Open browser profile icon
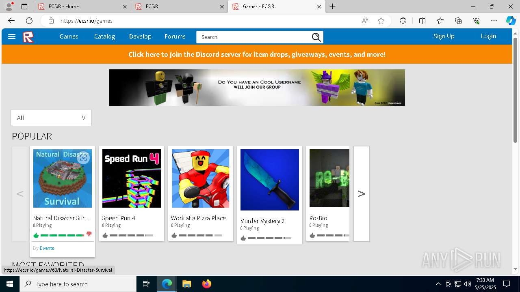 click(9, 6)
